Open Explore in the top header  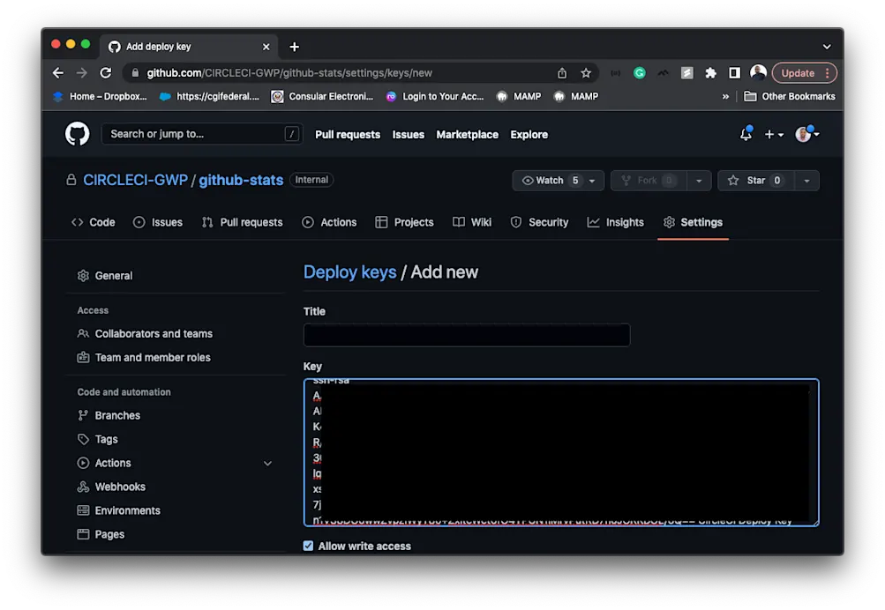pyautogui.click(x=529, y=134)
